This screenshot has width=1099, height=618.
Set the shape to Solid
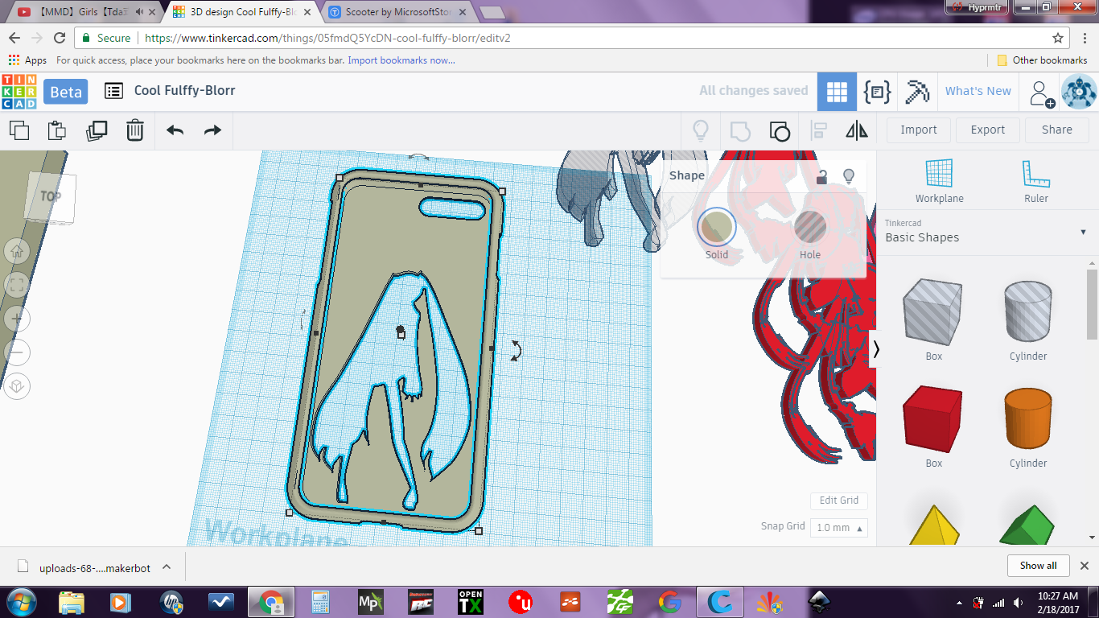[x=717, y=235]
